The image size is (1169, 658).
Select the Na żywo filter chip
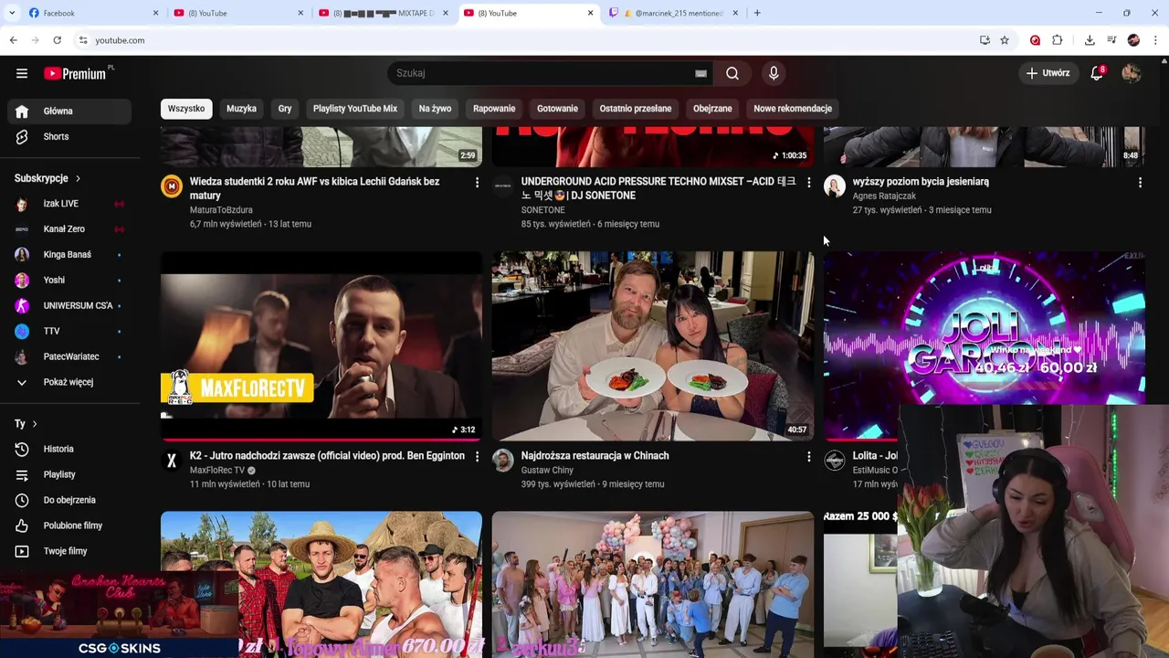pos(435,109)
